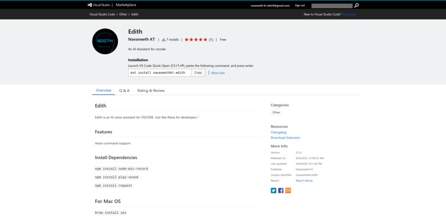Viewport: 446px width, 221px height.
Task: Click the Features heading
Action: 103,132
